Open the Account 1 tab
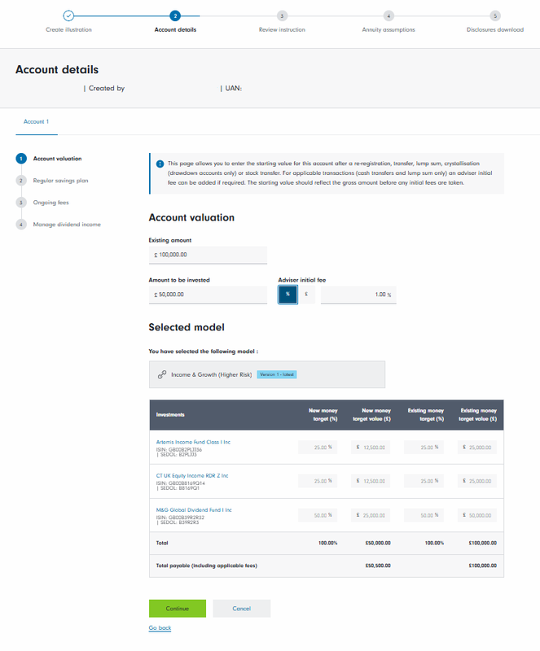Screen dimensions: 540x651 coord(35,121)
